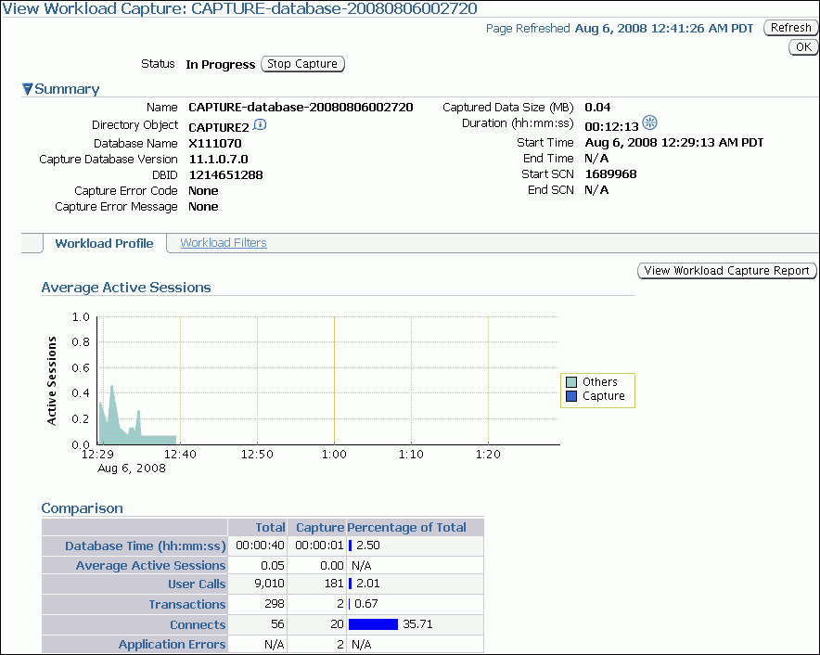
Task: Click the Start Time value in Summary
Action: tap(674, 142)
